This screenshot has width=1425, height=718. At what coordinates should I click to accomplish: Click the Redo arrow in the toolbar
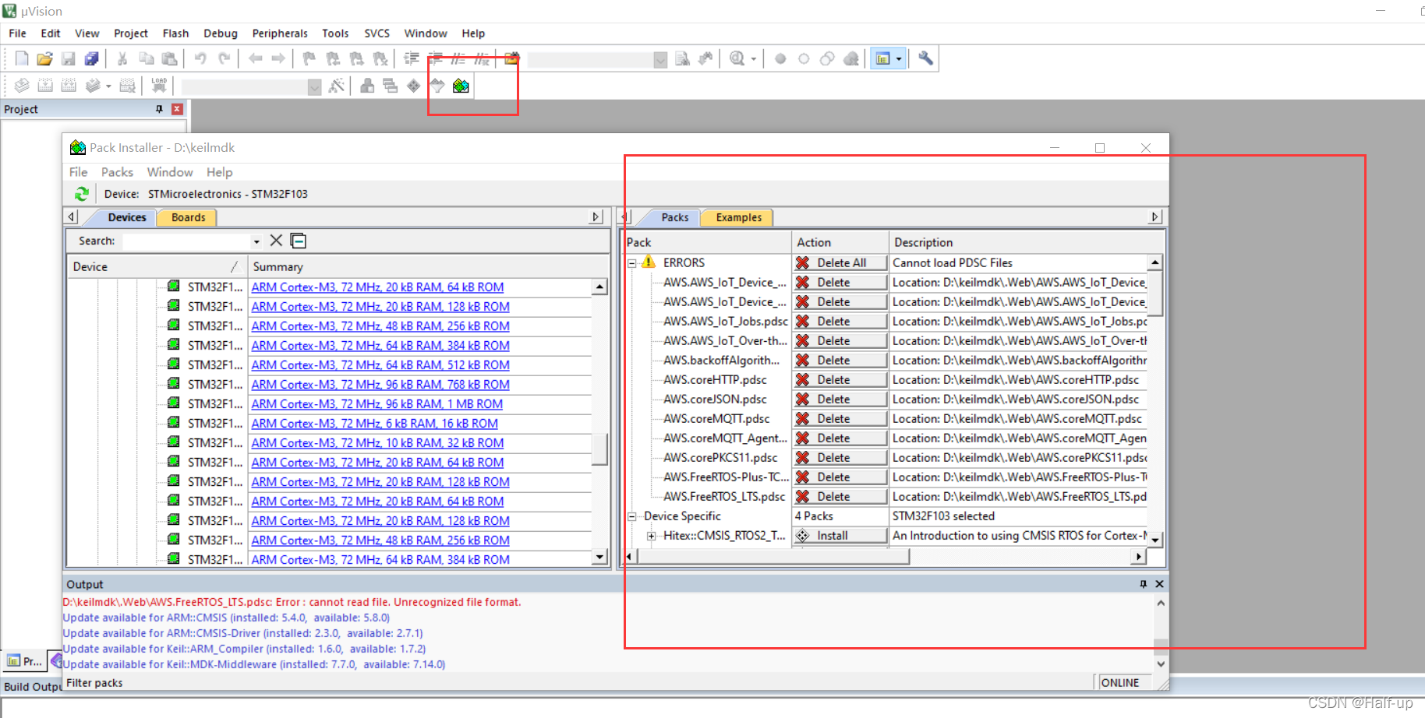click(x=224, y=58)
